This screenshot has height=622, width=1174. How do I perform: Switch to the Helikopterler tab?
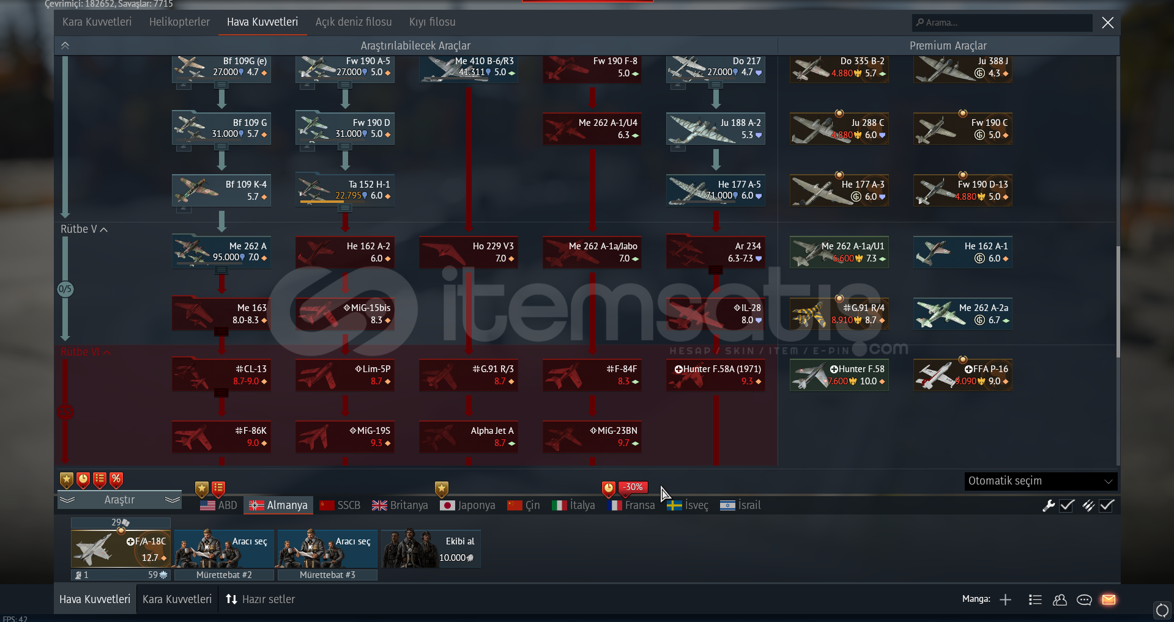click(x=179, y=22)
